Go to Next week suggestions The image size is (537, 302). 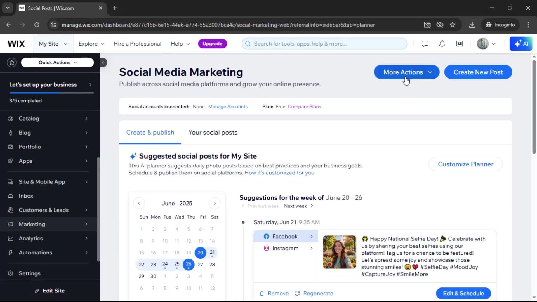(298, 206)
